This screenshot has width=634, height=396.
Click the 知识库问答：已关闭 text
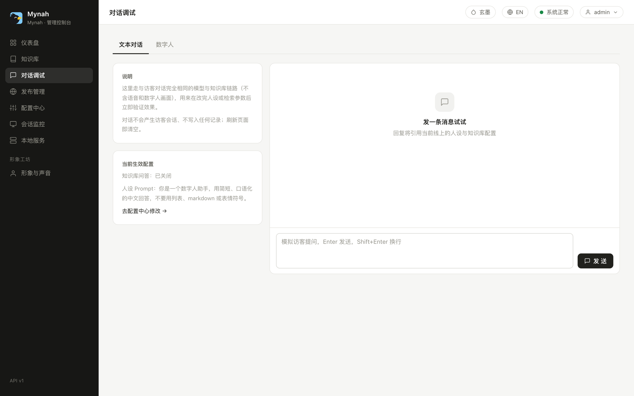147,176
